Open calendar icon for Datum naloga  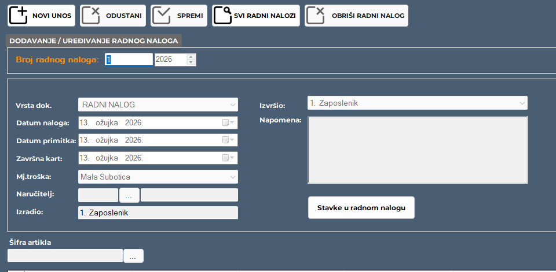coord(226,123)
